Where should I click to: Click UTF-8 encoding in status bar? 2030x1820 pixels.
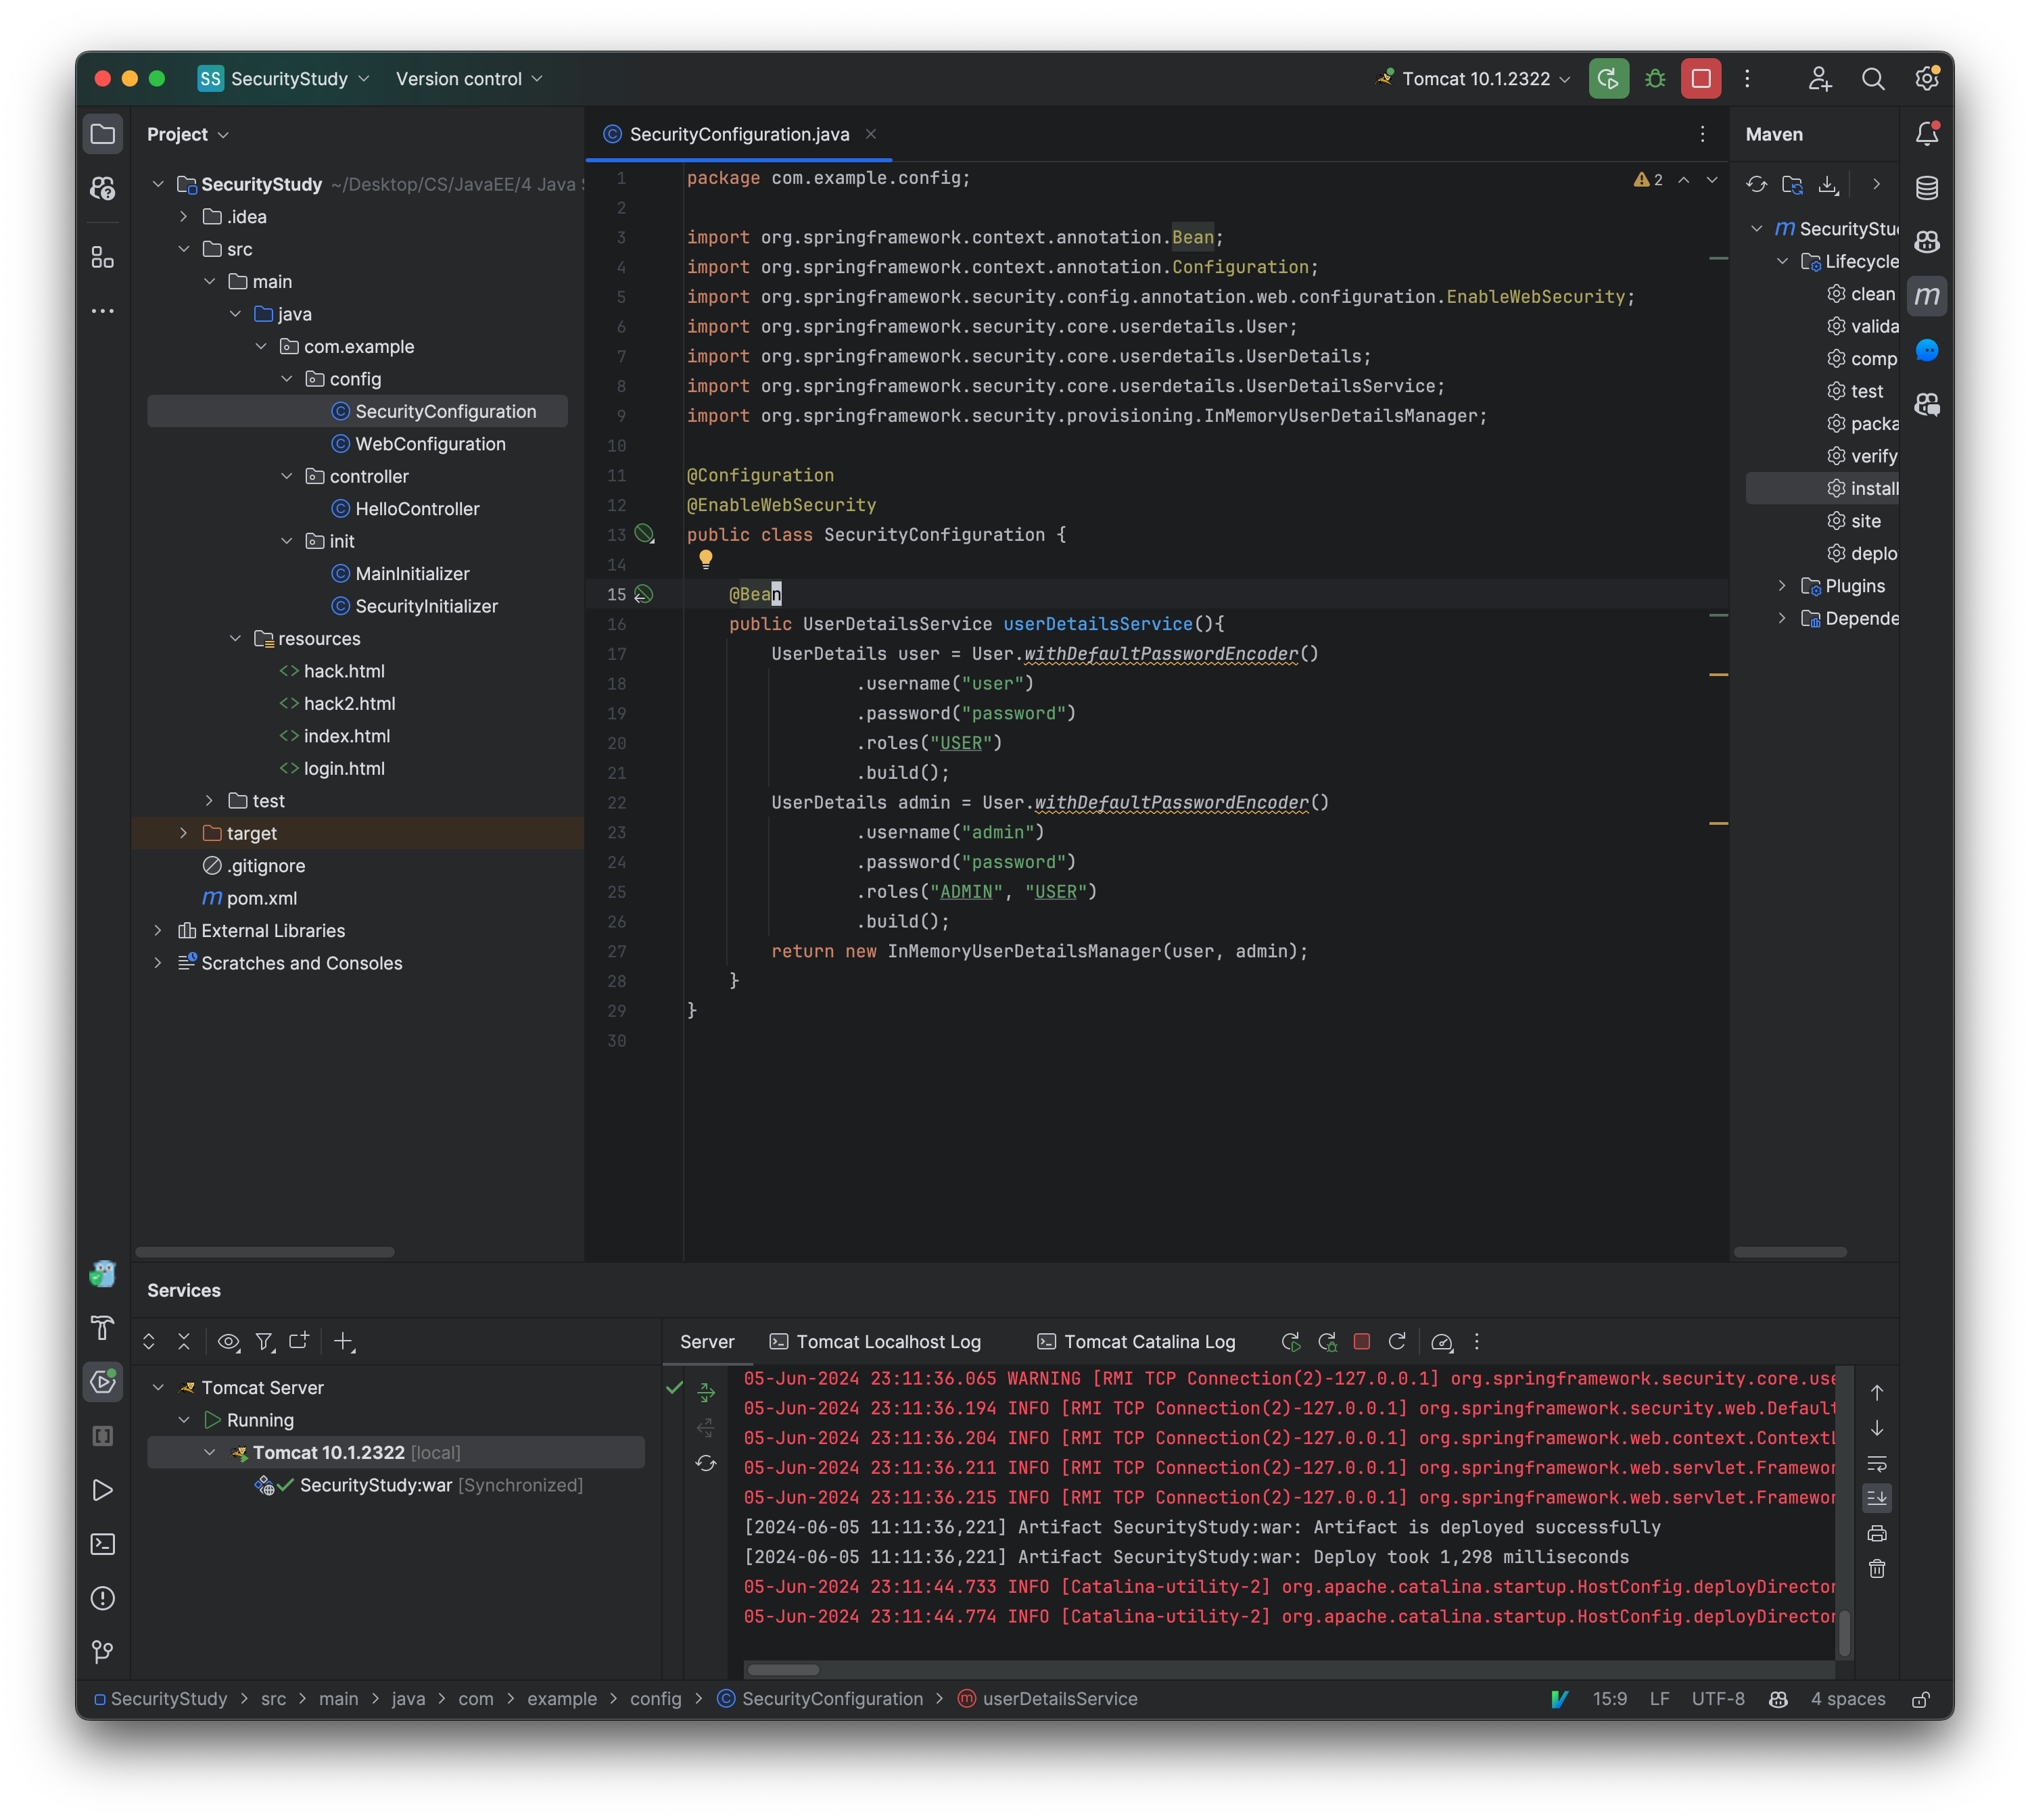[1717, 1699]
